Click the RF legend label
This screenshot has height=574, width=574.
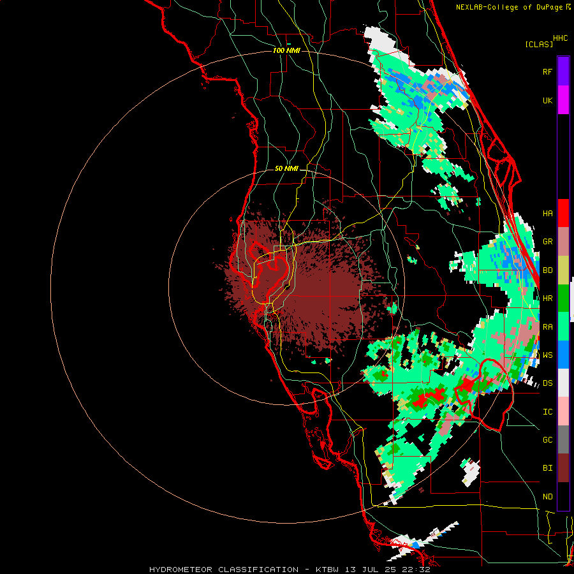coord(547,71)
